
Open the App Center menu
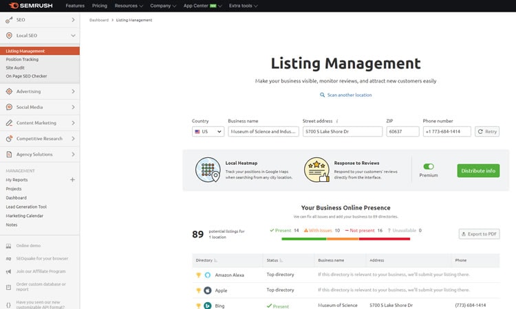pos(203,5)
